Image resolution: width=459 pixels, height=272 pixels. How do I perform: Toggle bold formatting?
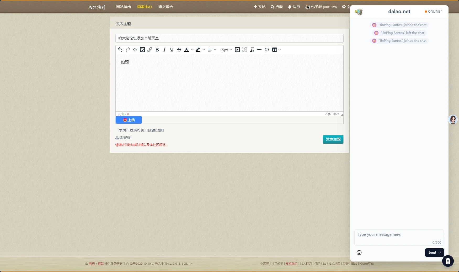(157, 50)
